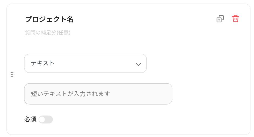Click the grey required slider knob
Image resolution: width=254 pixels, height=137 pixels.
coord(42,119)
